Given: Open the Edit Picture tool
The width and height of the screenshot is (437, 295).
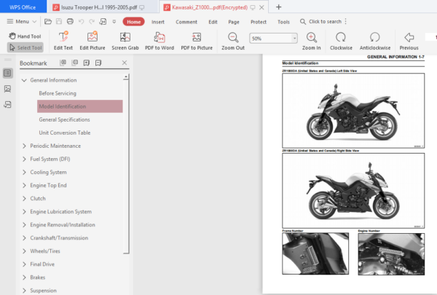Looking at the screenshot, I should tap(92, 41).
